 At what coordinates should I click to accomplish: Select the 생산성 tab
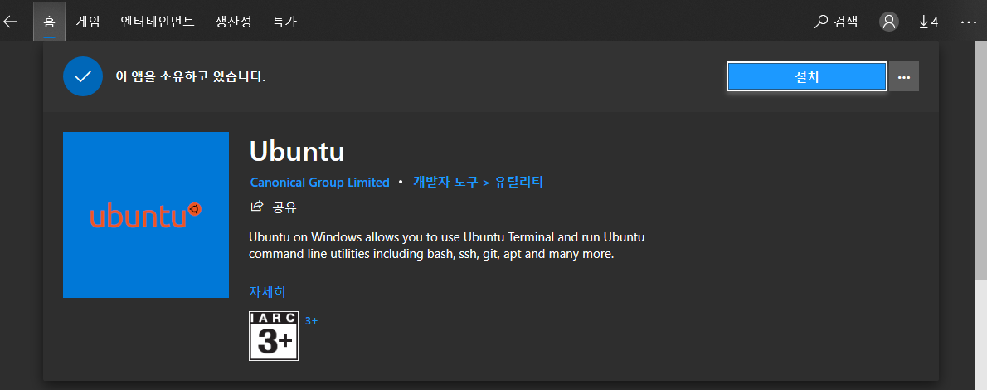(x=233, y=22)
